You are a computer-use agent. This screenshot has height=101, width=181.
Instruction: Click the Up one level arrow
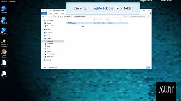click(x=51, y=17)
